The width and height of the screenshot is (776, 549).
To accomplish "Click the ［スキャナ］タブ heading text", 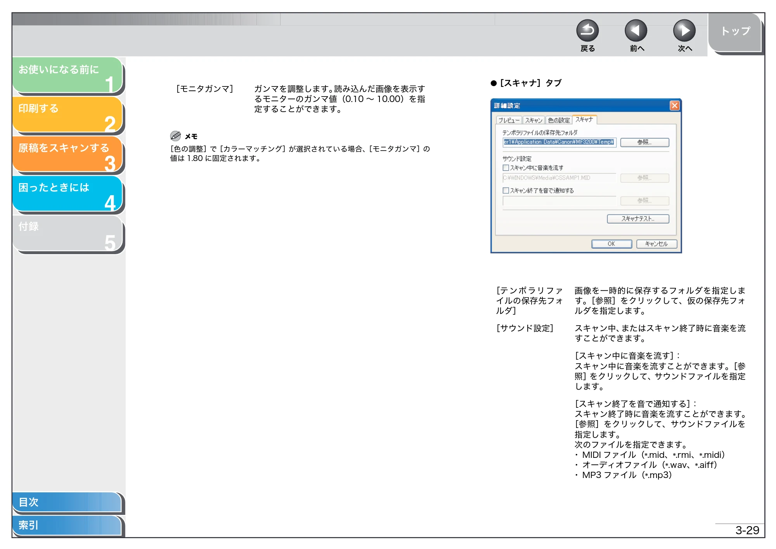I will pos(530,83).
